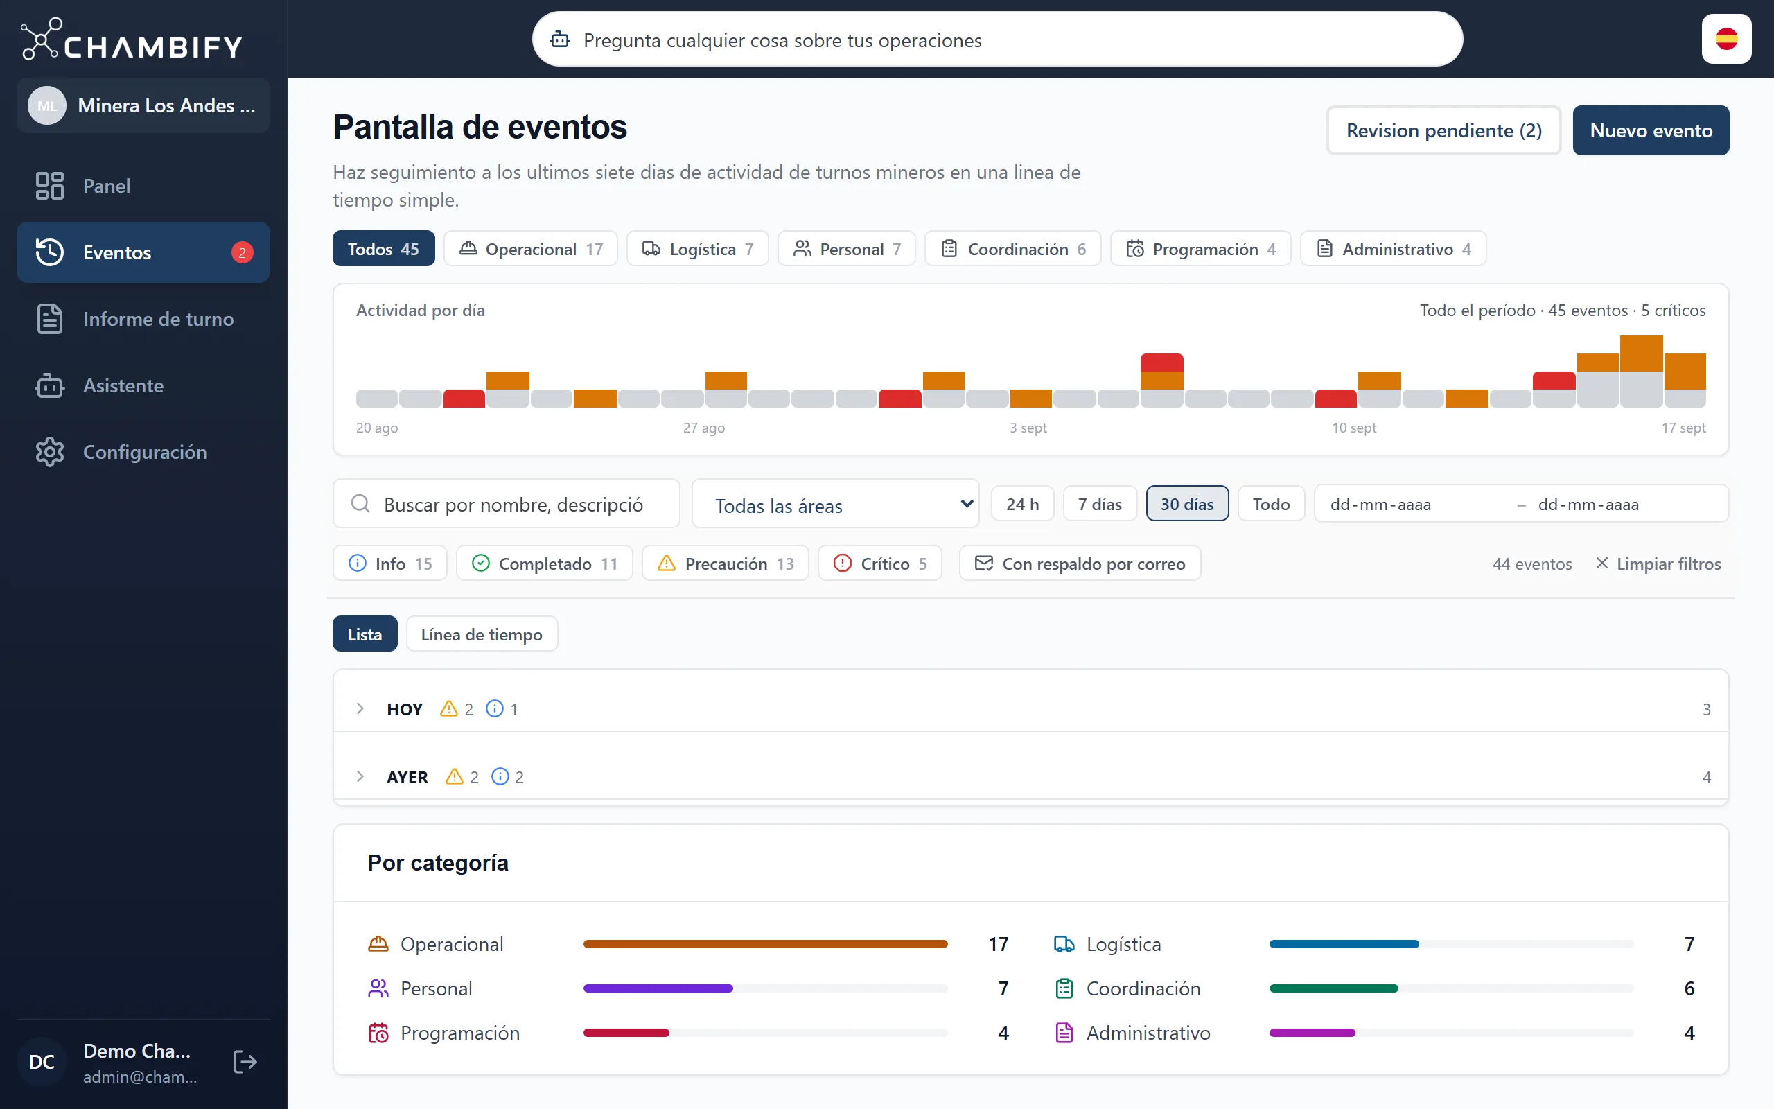Click the Configuración gear icon

click(x=50, y=452)
